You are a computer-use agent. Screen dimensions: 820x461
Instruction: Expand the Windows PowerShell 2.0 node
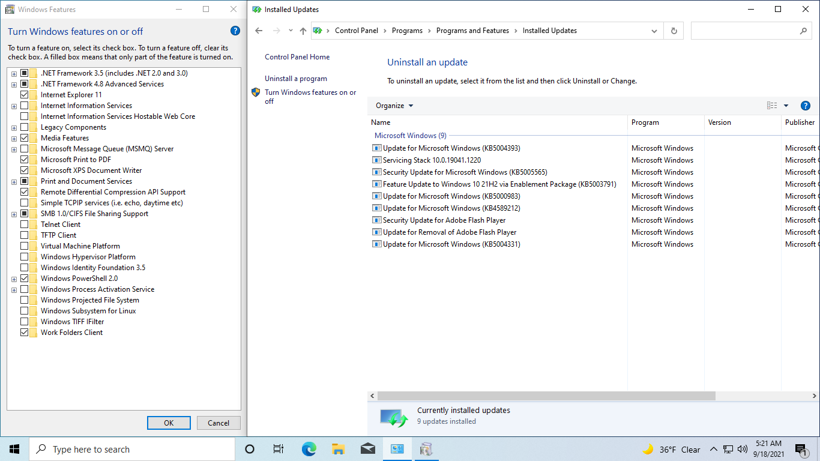pyautogui.click(x=14, y=279)
